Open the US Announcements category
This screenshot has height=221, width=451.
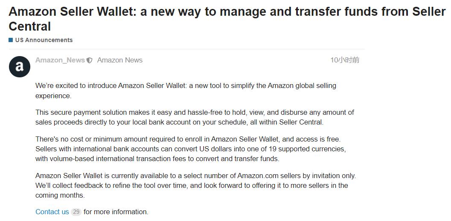(44, 40)
